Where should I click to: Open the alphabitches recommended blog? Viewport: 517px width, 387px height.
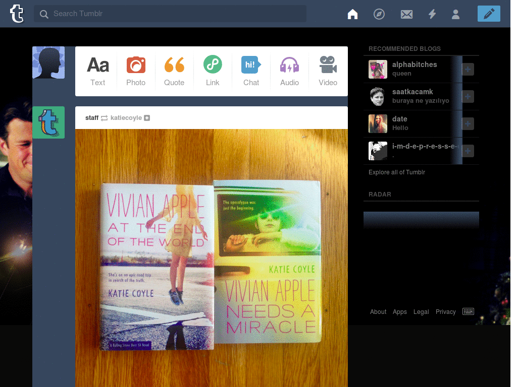pos(415,64)
